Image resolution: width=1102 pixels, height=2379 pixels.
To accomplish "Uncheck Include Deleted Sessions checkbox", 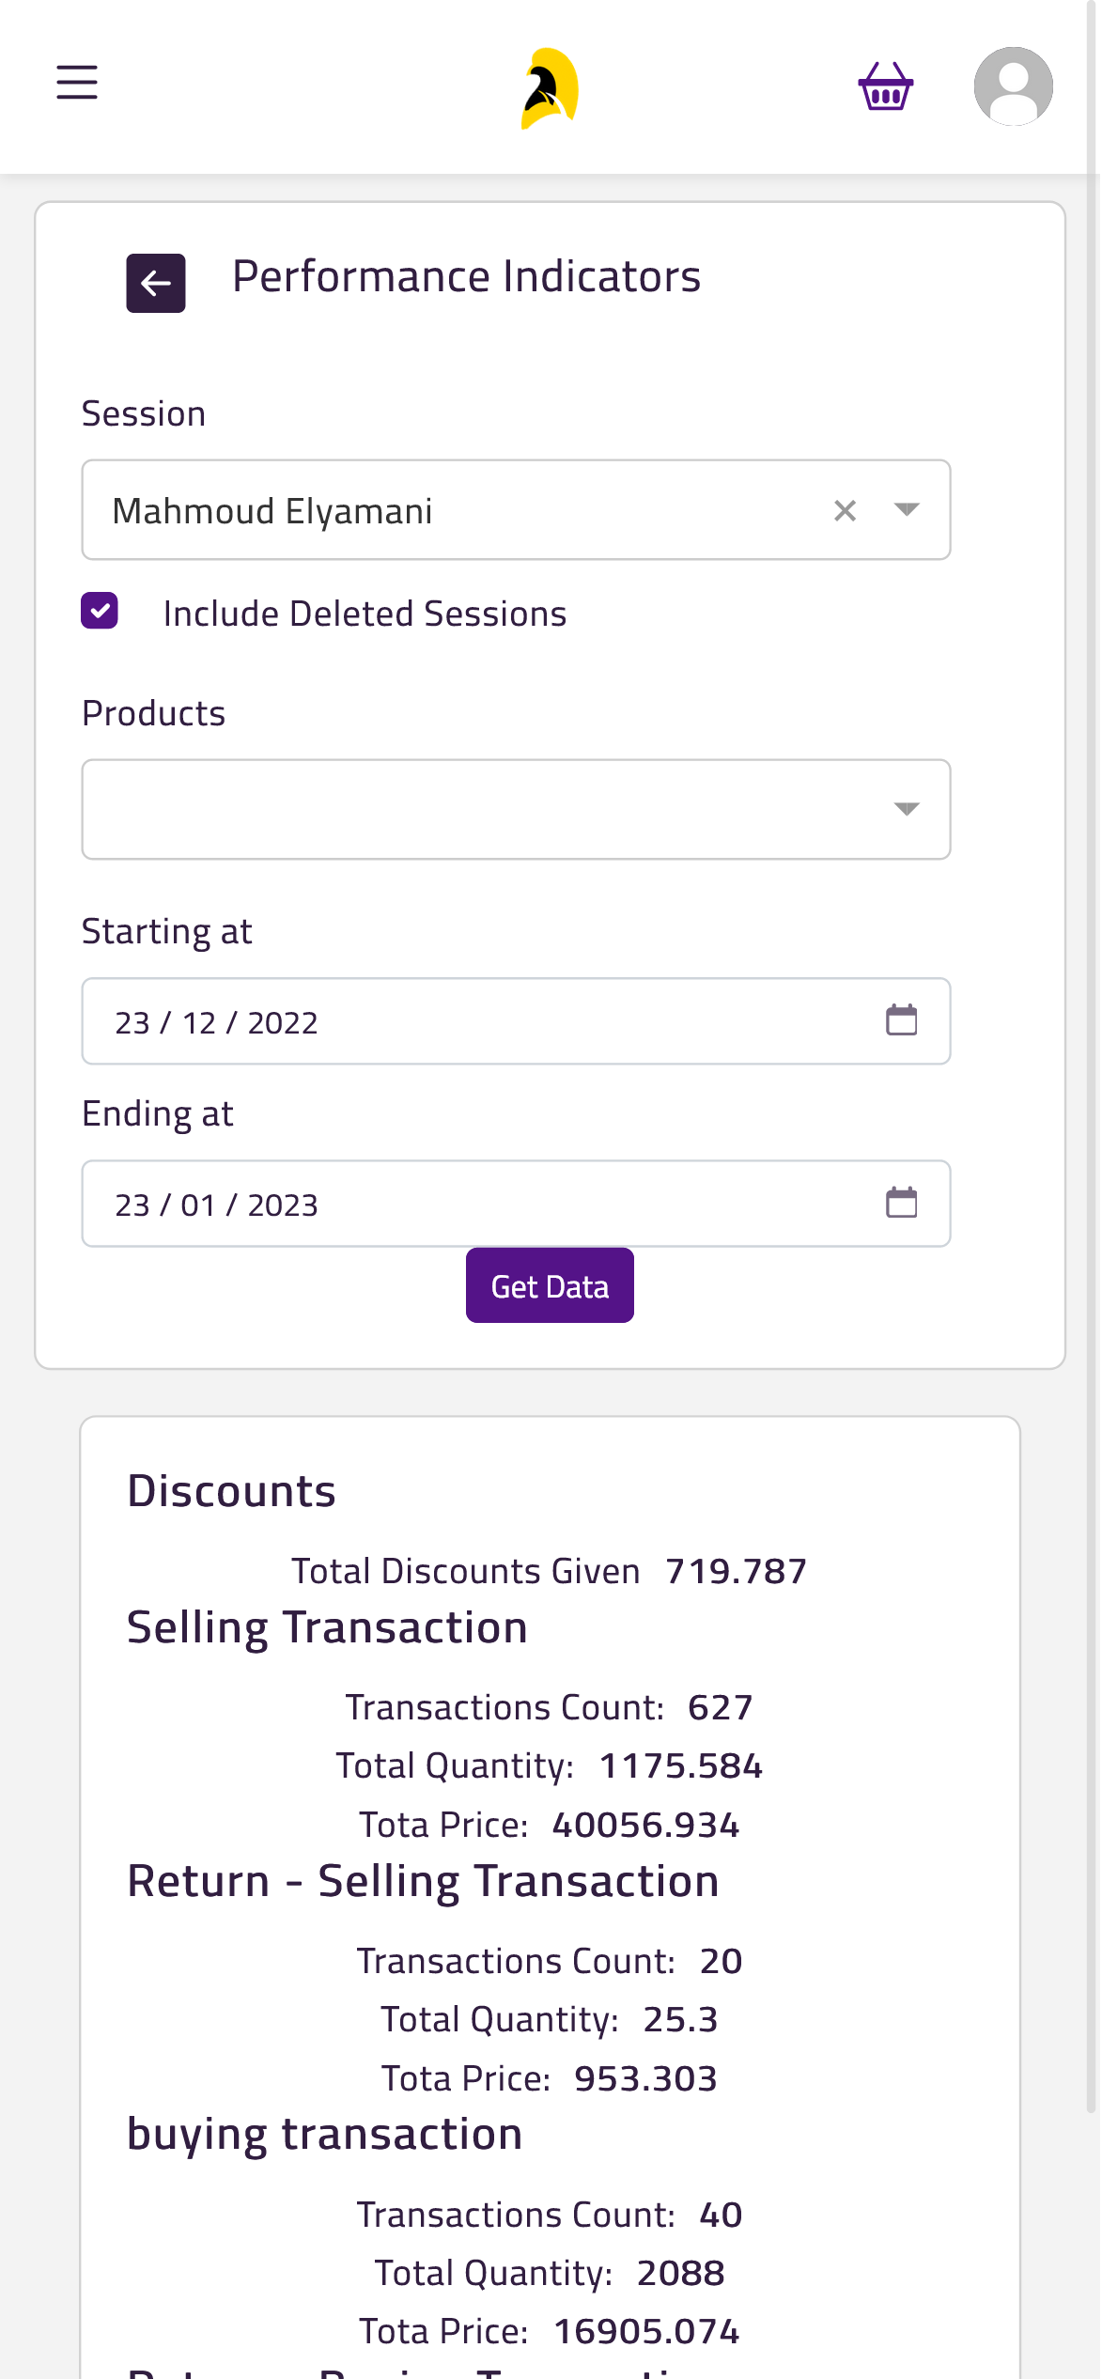I will pyautogui.click(x=100, y=611).
